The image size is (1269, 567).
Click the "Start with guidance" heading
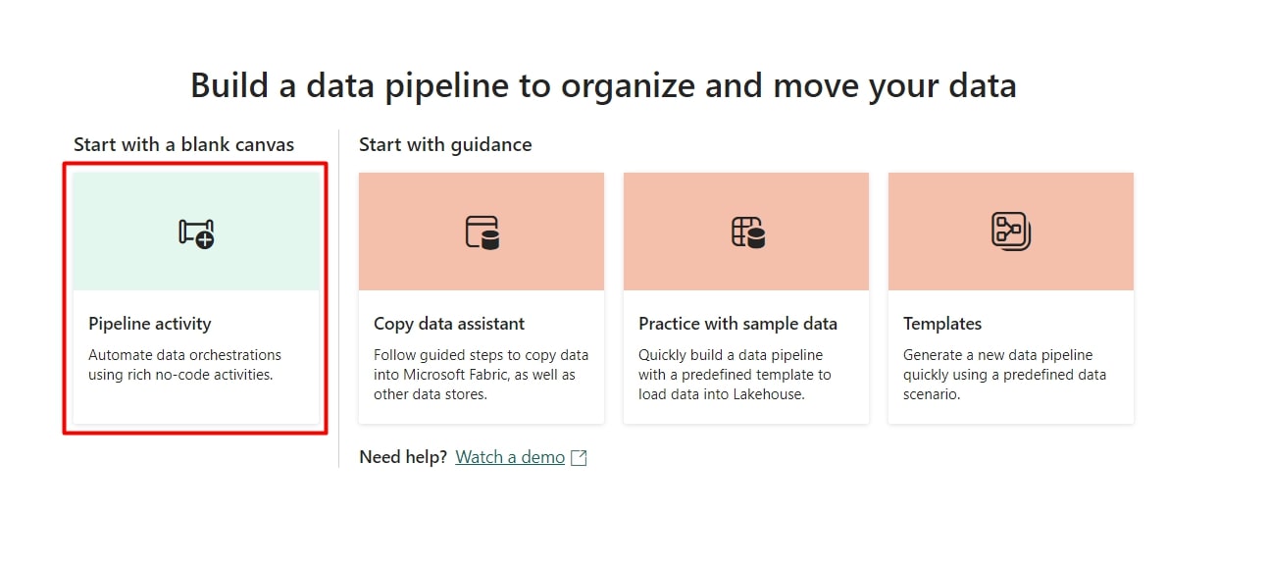(x=445, y=145)
